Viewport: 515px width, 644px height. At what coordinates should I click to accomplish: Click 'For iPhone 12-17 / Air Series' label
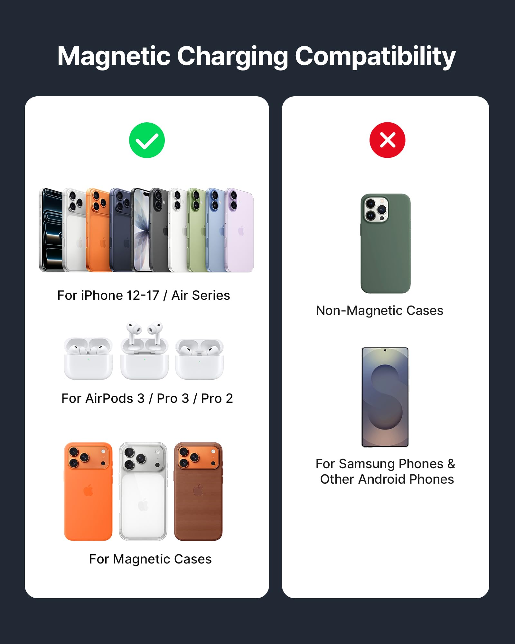click(x=144, y=295)
